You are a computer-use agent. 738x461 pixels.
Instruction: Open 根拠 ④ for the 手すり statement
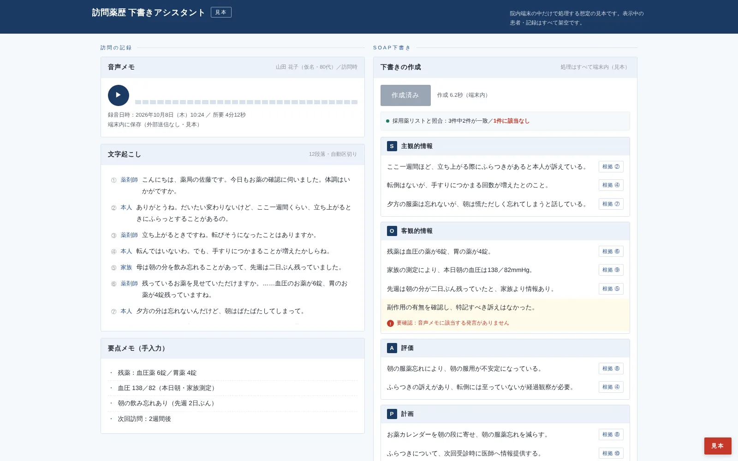[x=611, y=185]
